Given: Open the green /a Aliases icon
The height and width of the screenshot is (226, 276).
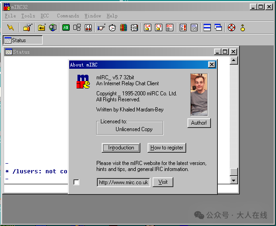Looking at the screenshot, I should click(x=66, y=28).
